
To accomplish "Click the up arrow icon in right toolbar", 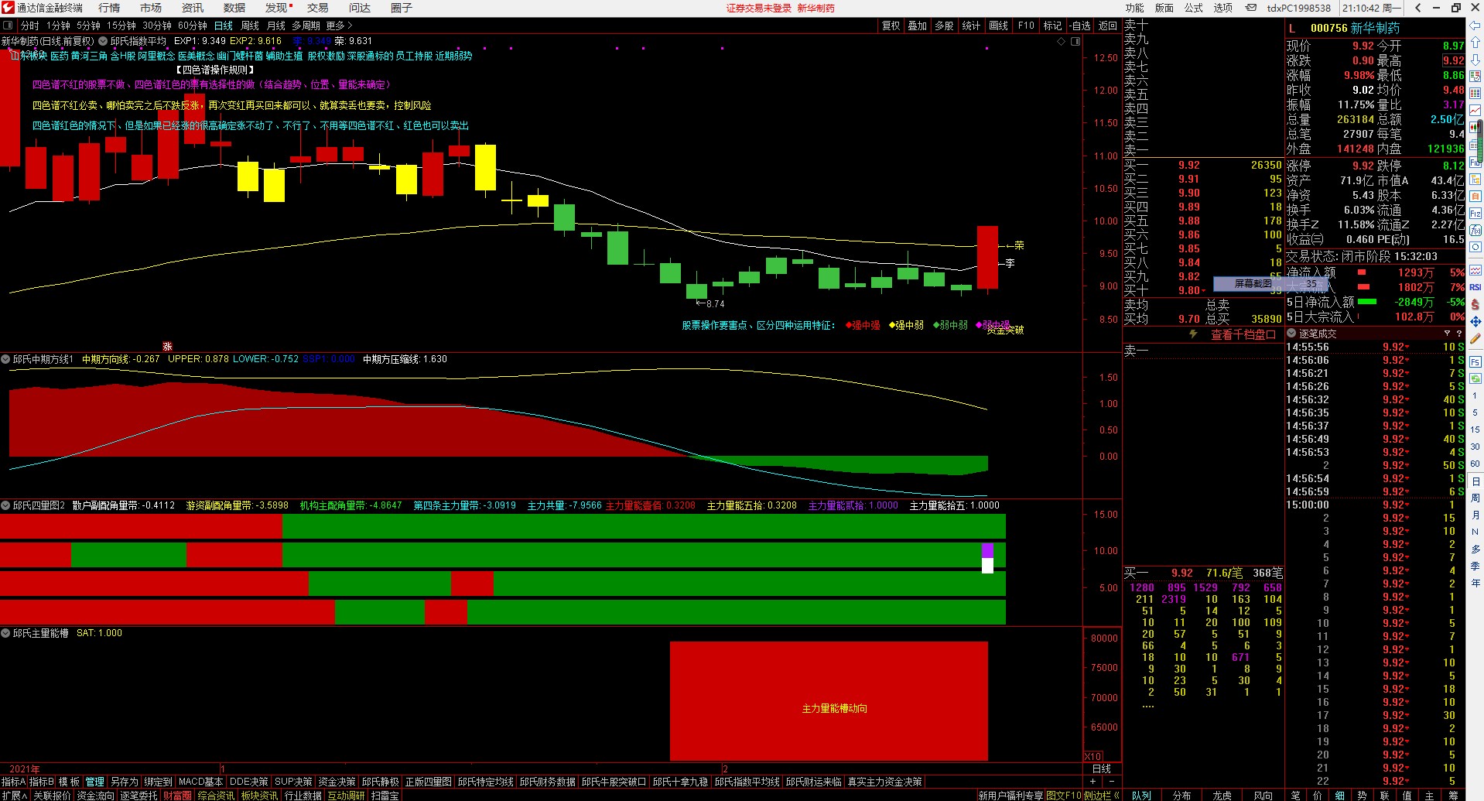I will 1475,43.
